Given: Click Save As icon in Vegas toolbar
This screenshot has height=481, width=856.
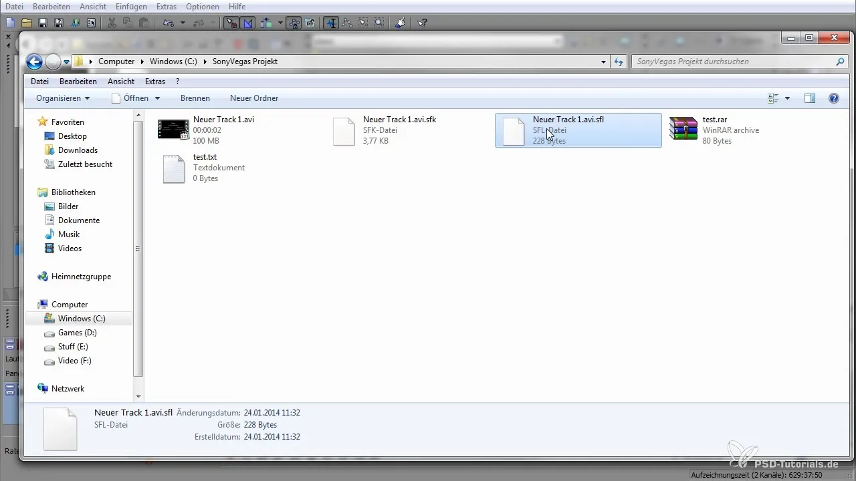Looking at the screenshot, I should coord(58,23).
